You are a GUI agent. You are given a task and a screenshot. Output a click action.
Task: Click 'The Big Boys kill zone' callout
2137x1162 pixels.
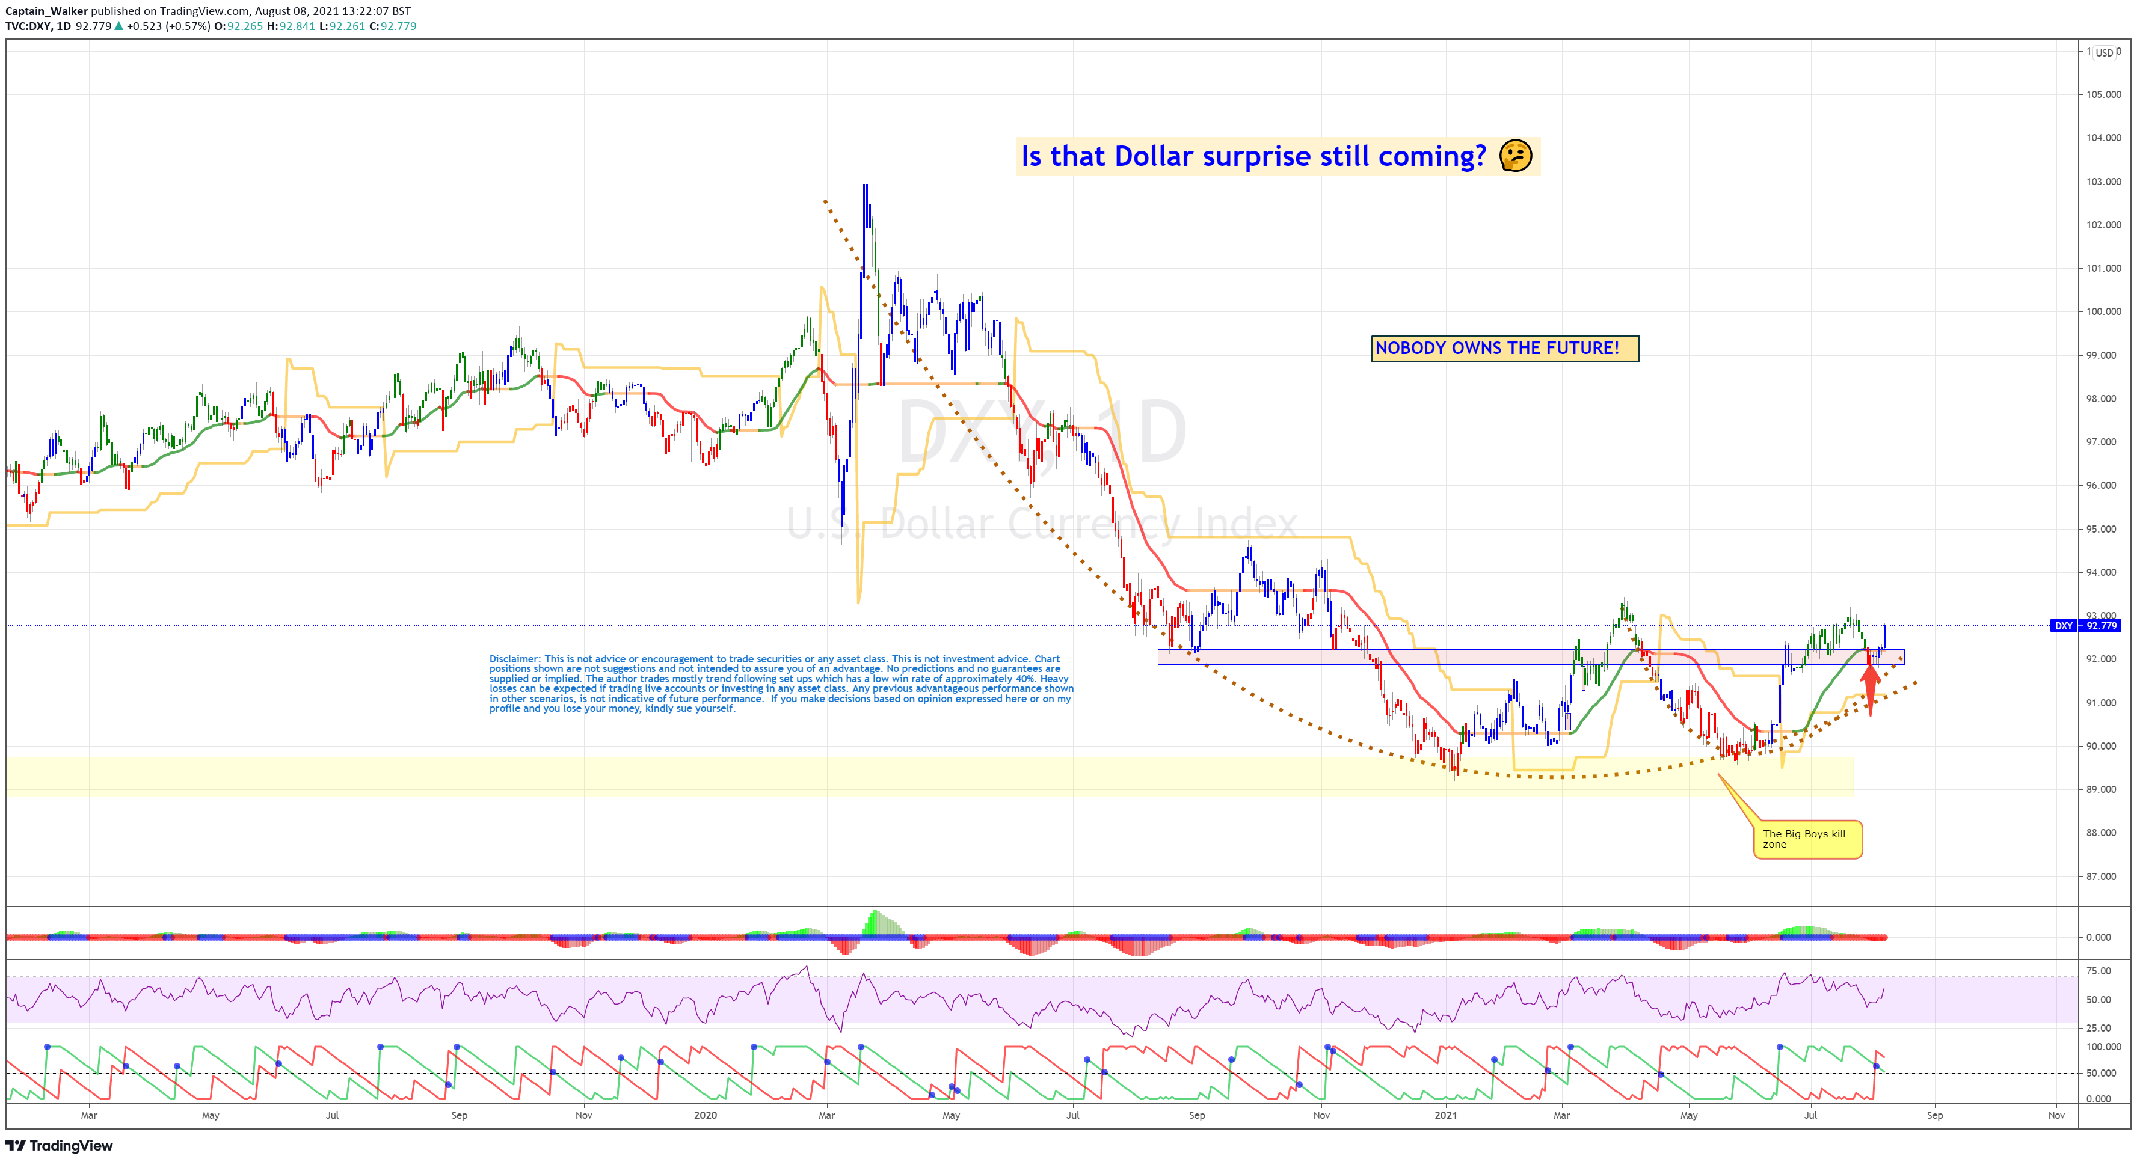coord(1807,839)
